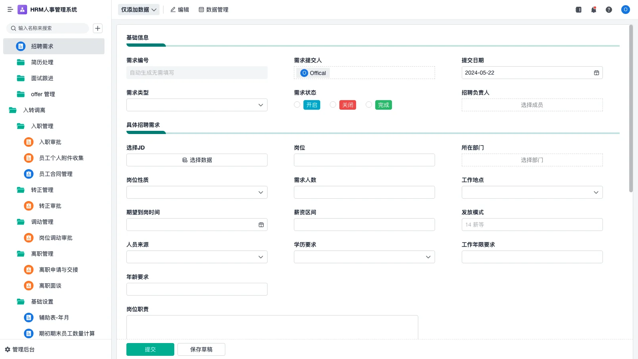
Task: Click the form's vertical scrollbar
Action: click(x=631, y=108)
